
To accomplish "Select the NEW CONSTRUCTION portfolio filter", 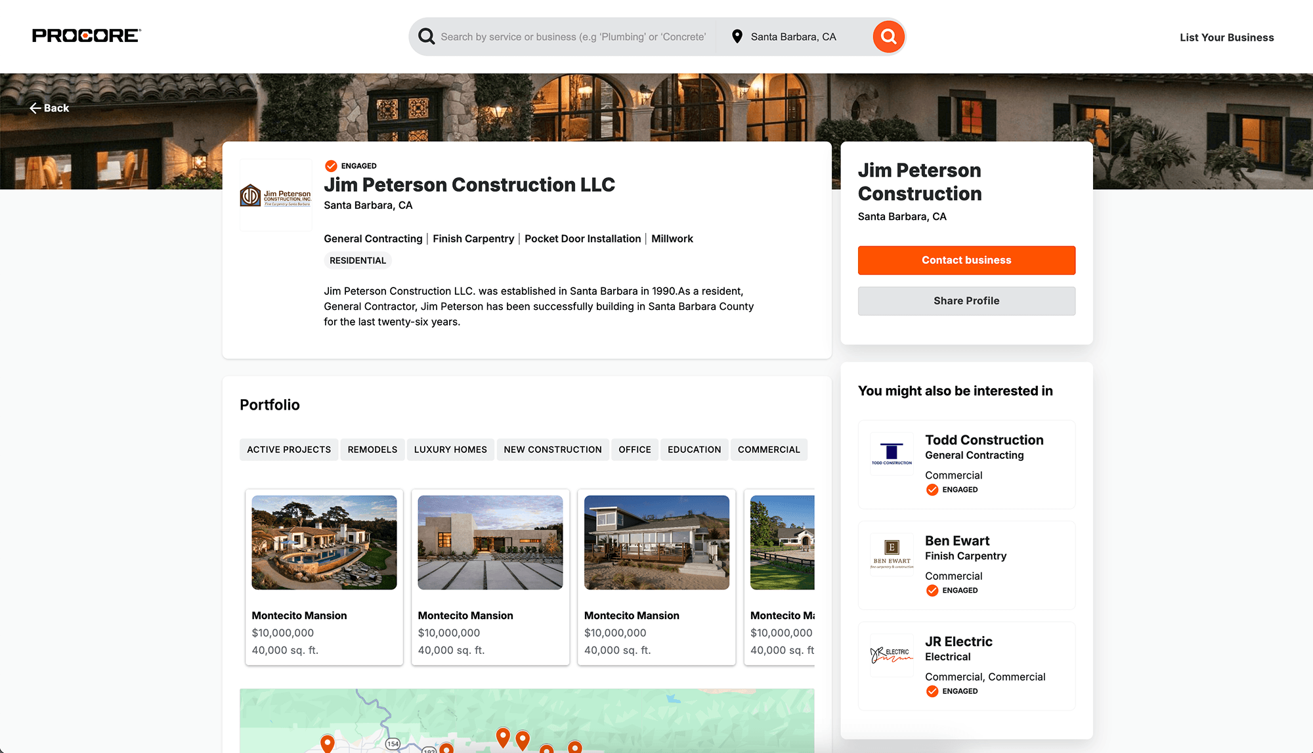I will click(553, 449).
